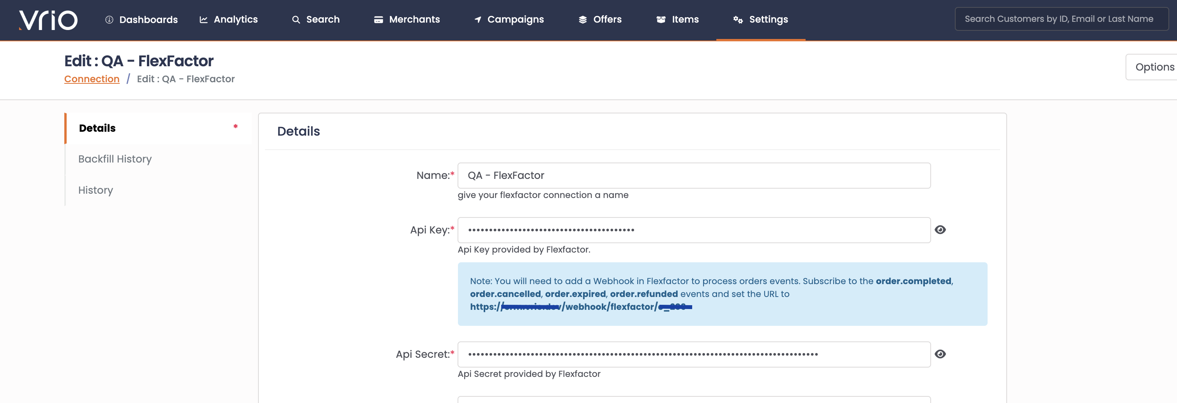The width and height of the screenshot is (1177, 403).
Task: Click the Merchants card icon
Action: tap(378, 19)
